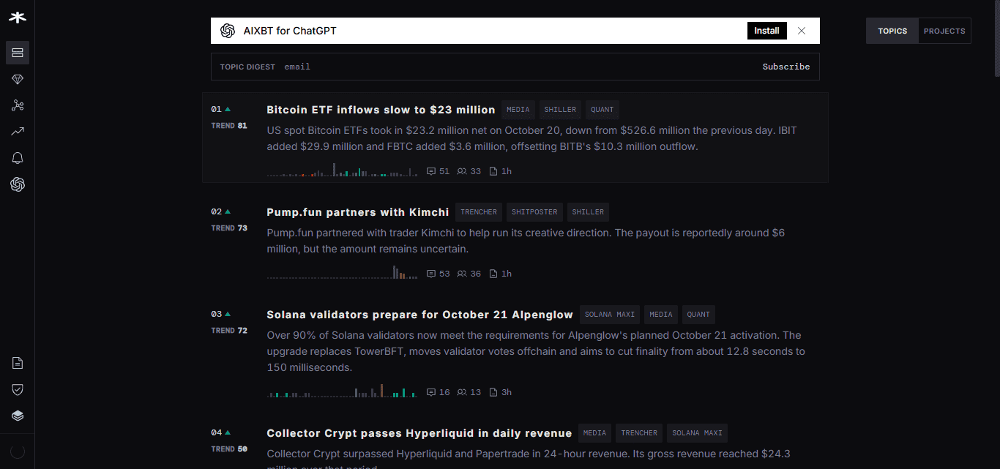Click green up arrow beside rank 04

coord(228,432)
